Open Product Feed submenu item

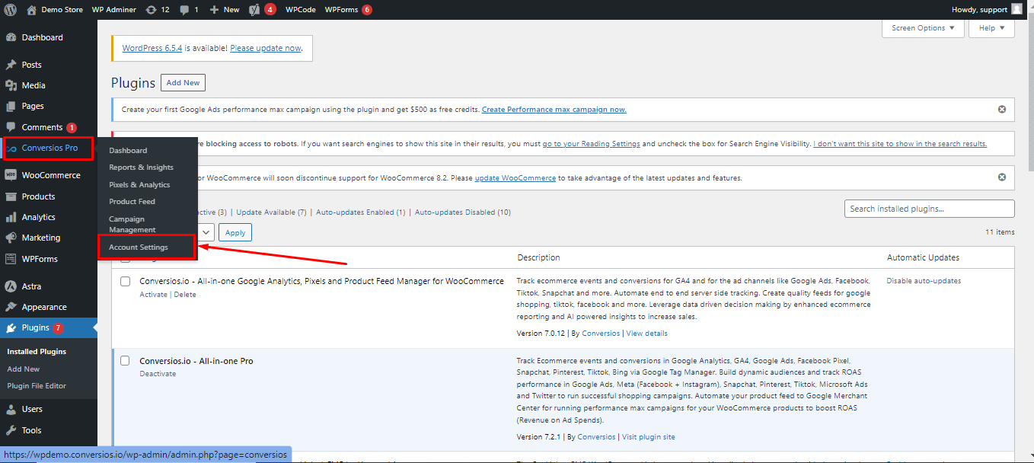click(132, 202)
